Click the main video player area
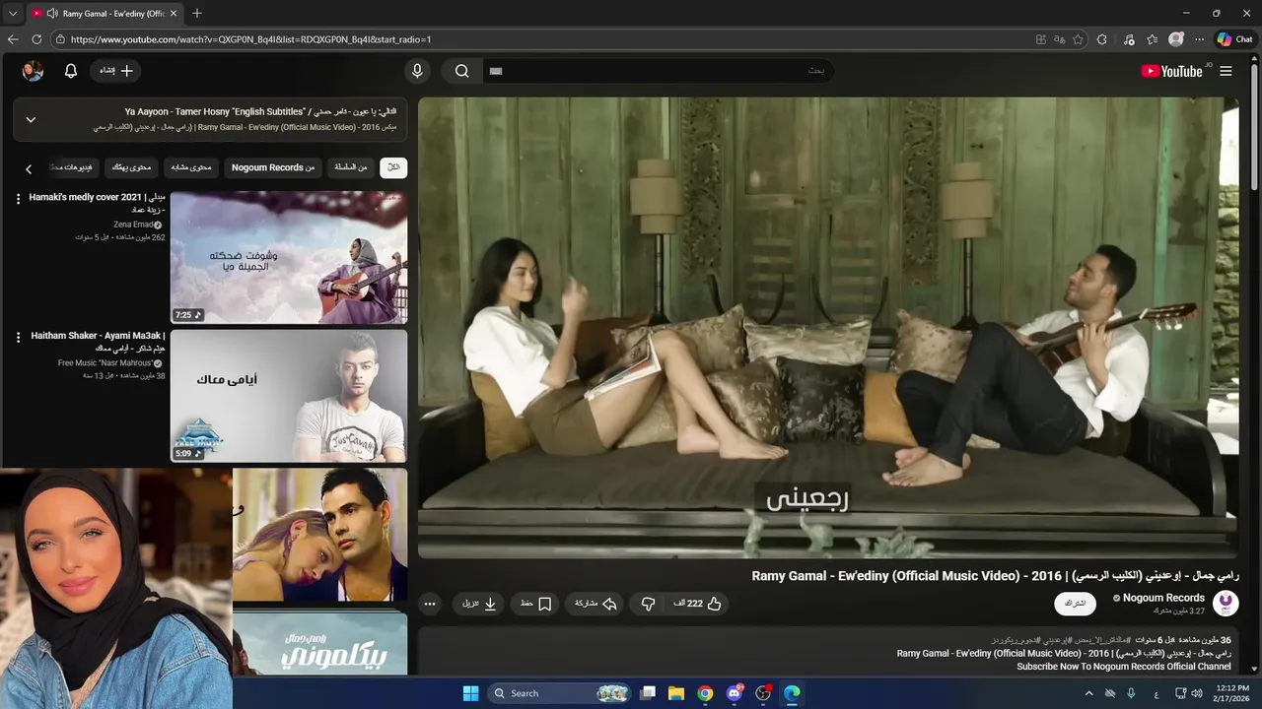1262x709 pixels. 828,327
